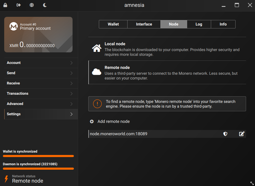
Task: Click the orange warning exclamation icon
Action: (x=97, y=104)
